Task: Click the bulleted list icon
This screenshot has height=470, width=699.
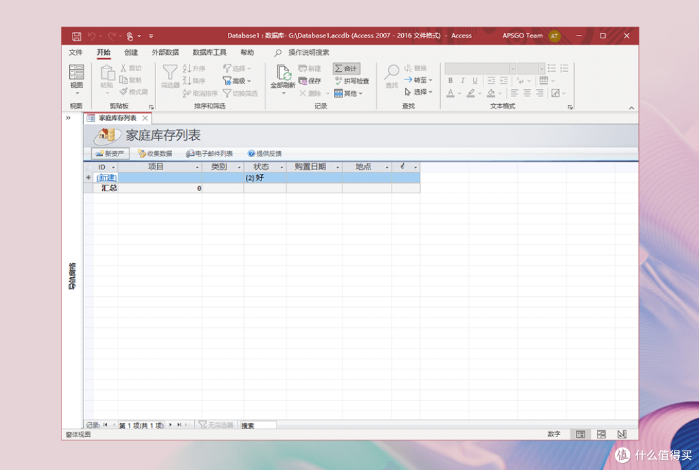Action: coord(552,68)
